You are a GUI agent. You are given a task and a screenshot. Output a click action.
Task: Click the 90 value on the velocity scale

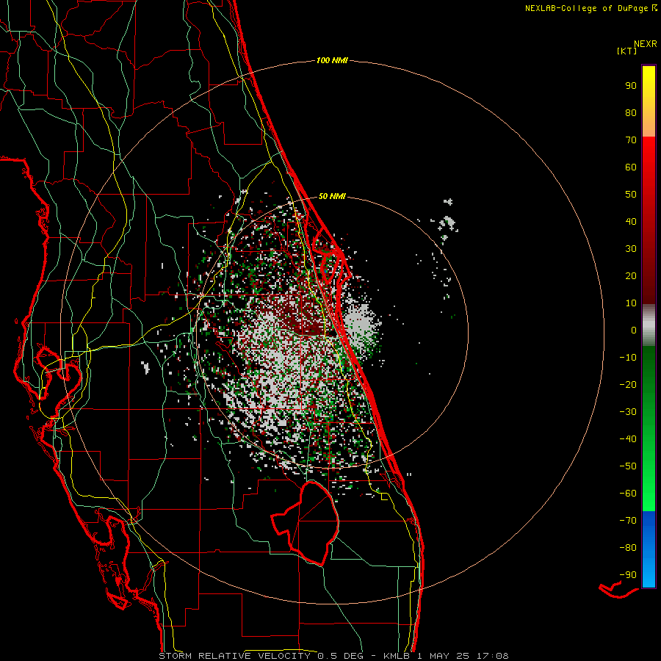tap(631, 86)
